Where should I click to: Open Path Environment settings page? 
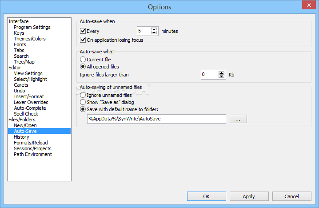tap(33, 154)
